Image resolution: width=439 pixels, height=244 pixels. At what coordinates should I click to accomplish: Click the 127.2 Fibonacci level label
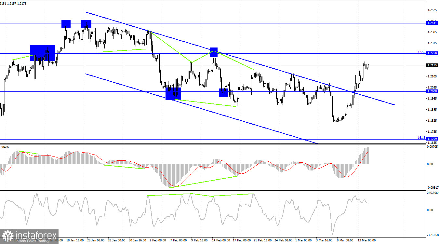pos(422,52)
